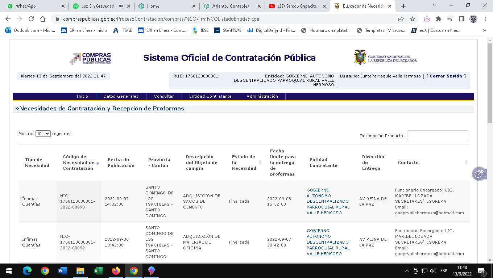The width and height of the screenshot is (493, 278).
Task: Open Firefox from the taskbar
Action: 116,271
